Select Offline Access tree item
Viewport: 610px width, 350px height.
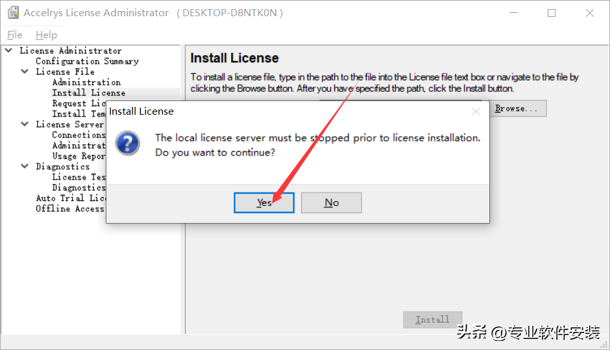point(70,208)
